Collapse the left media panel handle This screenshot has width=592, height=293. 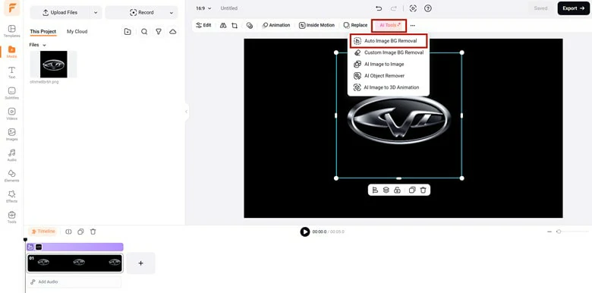point(186,112)
